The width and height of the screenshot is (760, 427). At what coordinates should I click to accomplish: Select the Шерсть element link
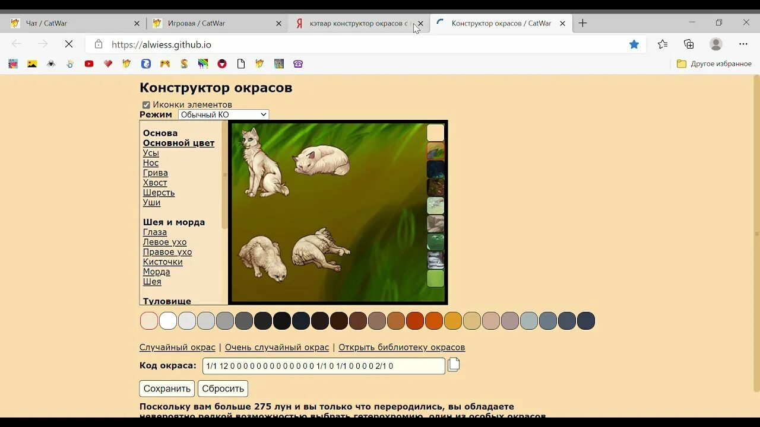tap(159, 193)
